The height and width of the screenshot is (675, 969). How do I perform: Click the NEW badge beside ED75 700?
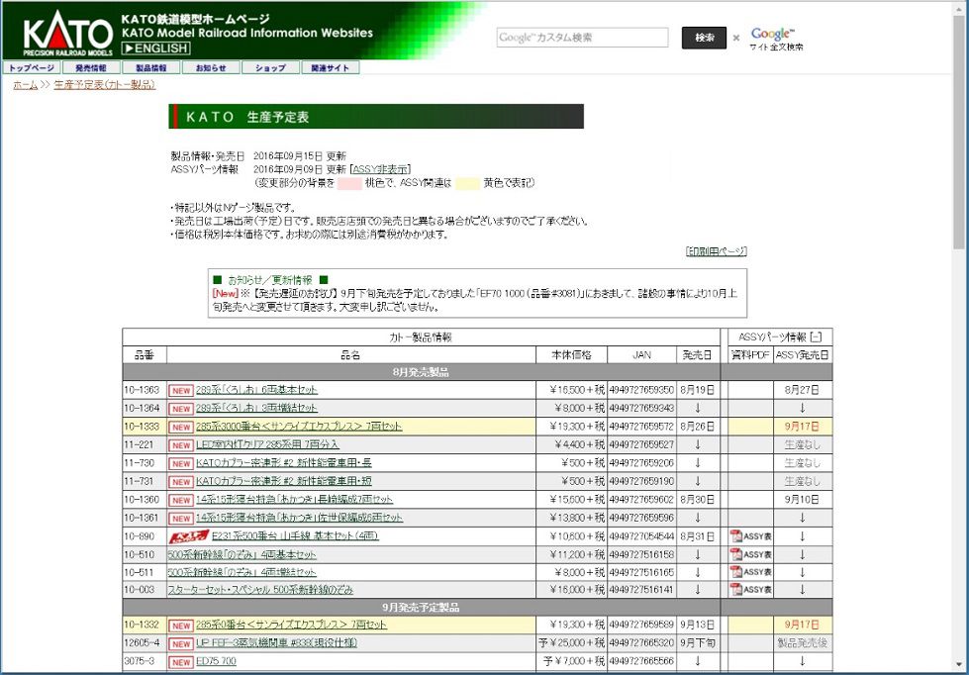click(180, 661)
